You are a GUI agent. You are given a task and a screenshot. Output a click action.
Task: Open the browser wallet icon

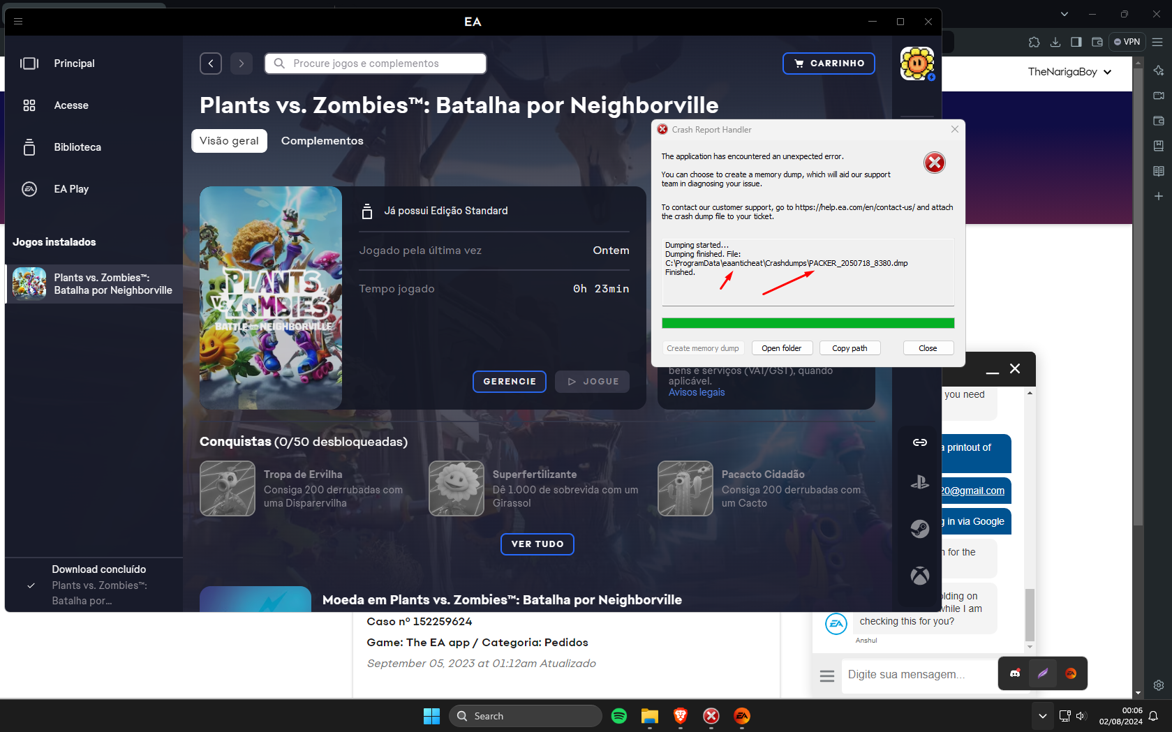pos(1097,42)
